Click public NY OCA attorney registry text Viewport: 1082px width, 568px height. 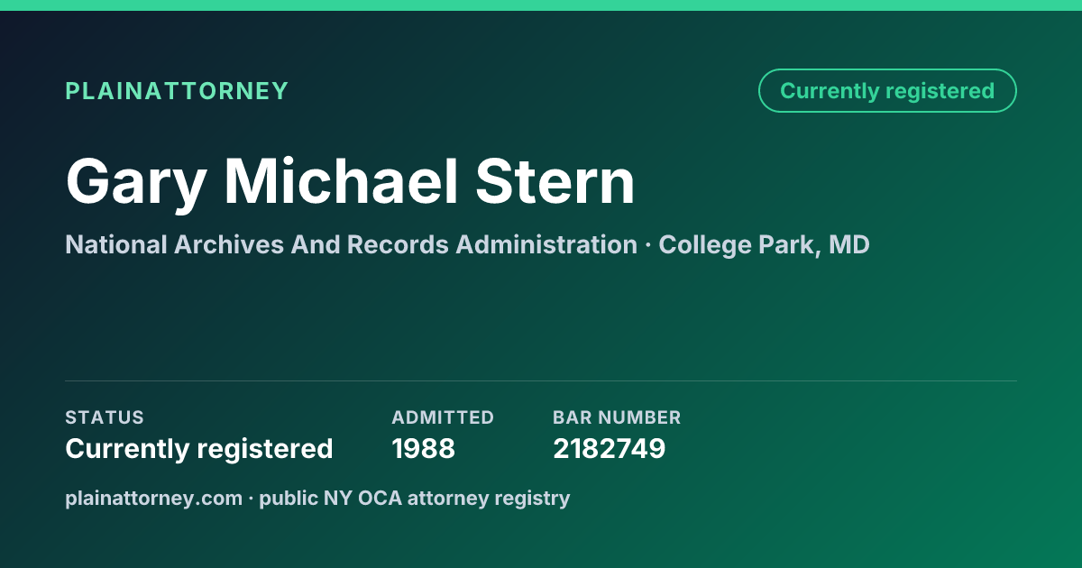click(415, 498)
